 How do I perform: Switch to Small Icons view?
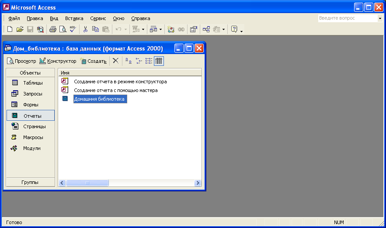pyautogui.click(x=139, y=61)
